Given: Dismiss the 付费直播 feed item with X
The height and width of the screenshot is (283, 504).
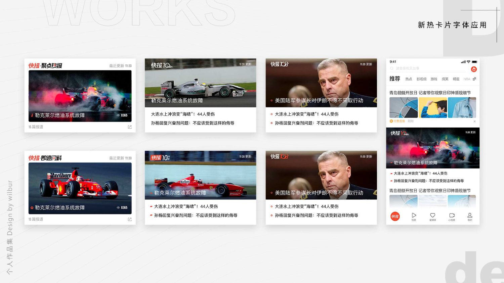Looking at the screenshot, I should (x=474, y=121).
